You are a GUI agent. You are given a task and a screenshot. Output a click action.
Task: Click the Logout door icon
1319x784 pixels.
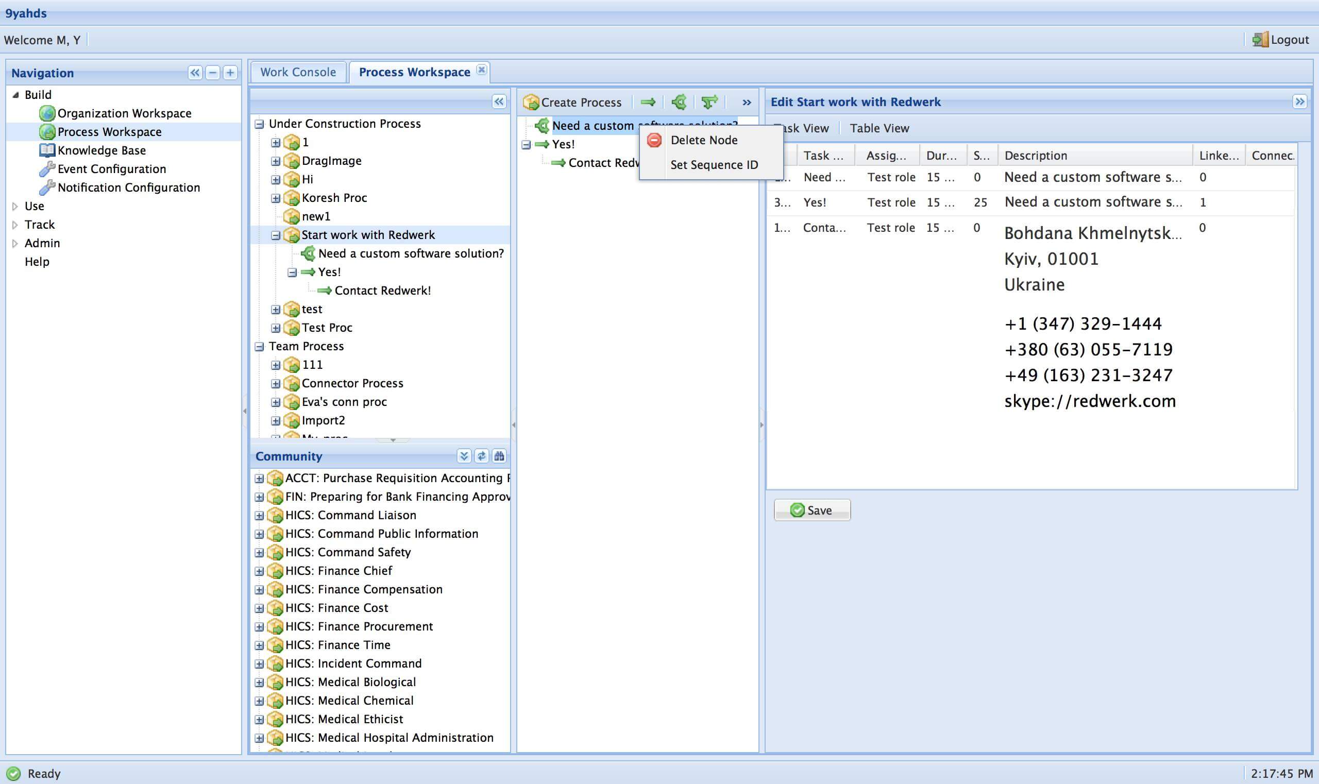click(1260, 40)
